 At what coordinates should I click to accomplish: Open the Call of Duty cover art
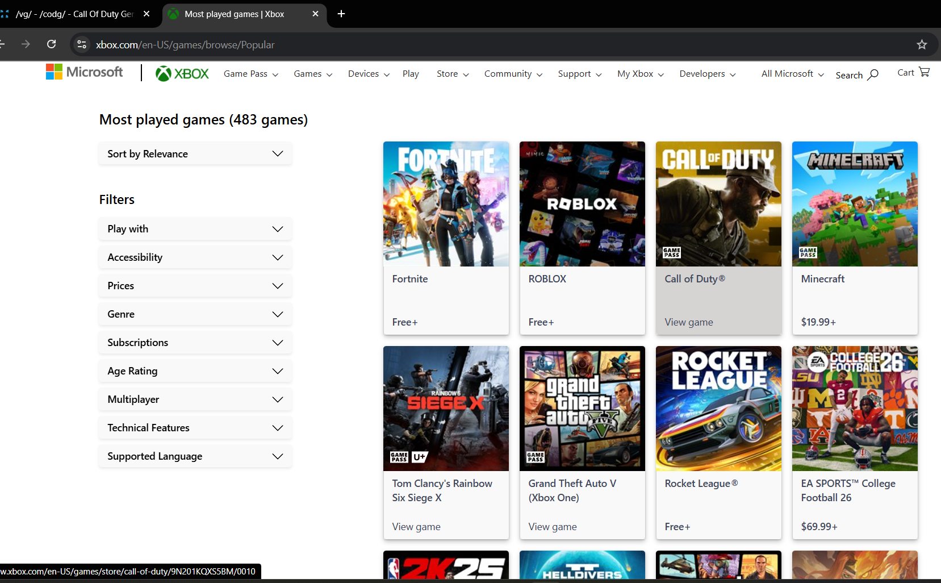click(718, 204)
